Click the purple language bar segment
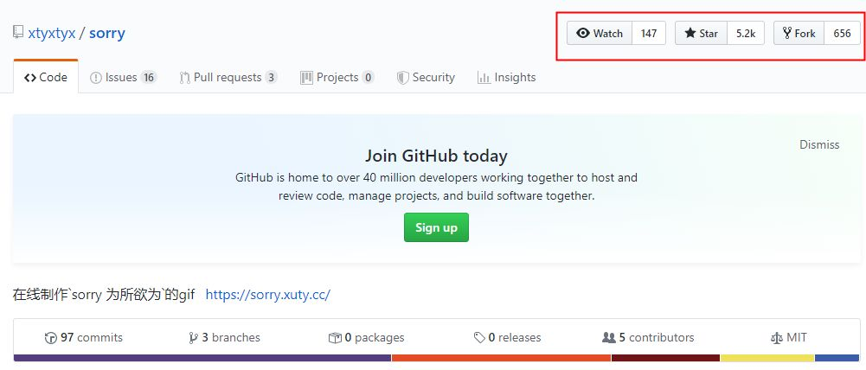Image resolution: width=866 pixels, height=370 pixels. pyautogui.click(x=202, y=358)
